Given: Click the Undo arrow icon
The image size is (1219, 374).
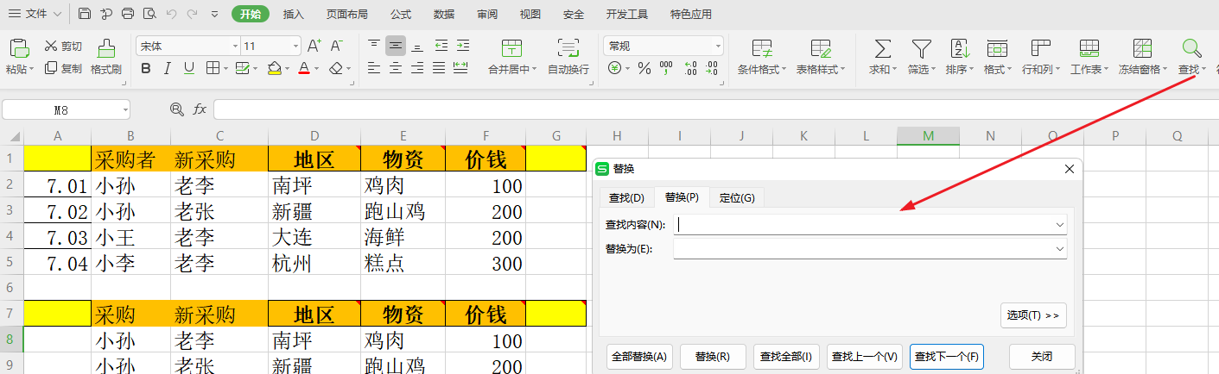Looking at the screenshot, I should (171, 14).
